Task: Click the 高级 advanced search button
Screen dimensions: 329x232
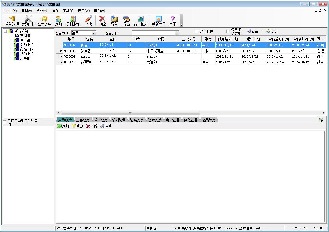Action: pyautogui.click(x=272, y=31)
